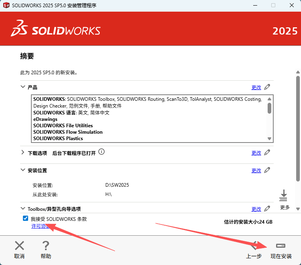Viewport: 301px width, 265px height.
Task: Click the 摘要 heading
Action: pyautogui.click(x=27, y=56)
